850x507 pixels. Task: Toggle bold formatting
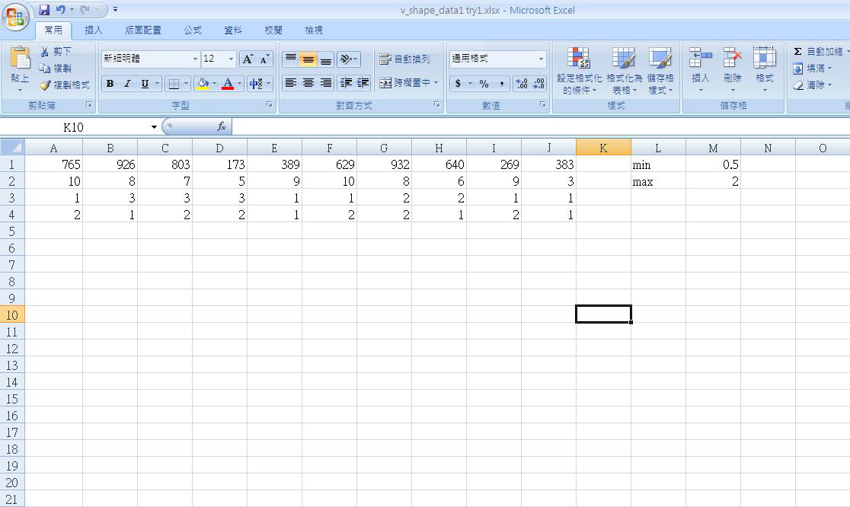point(110,84)
